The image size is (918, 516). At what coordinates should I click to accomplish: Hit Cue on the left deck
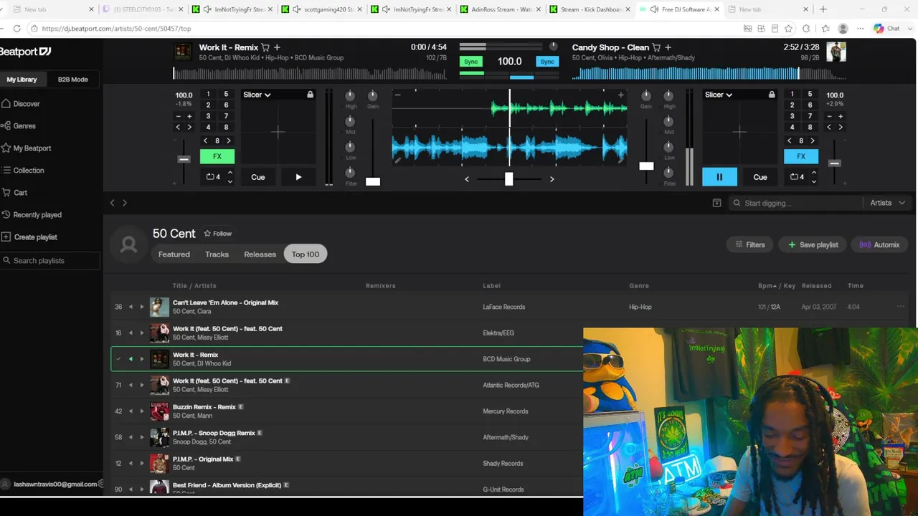coord(258,177)
